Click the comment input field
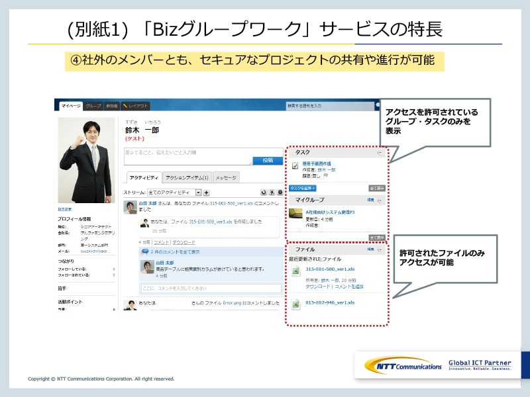This screenshot has height=397, width=530. (x=211, y=288)
